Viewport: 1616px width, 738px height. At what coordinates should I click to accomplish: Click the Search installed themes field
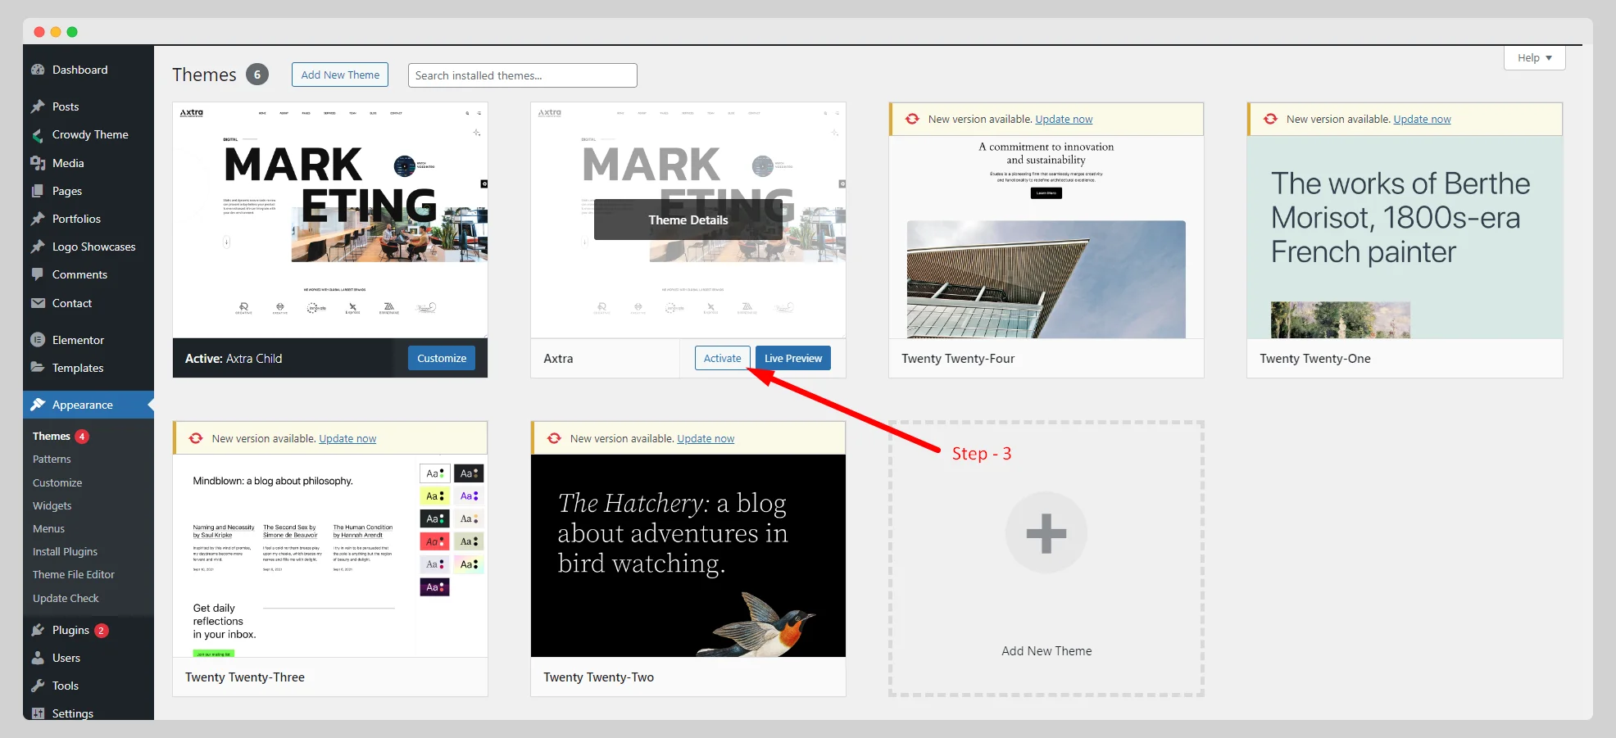click(523, 75)
